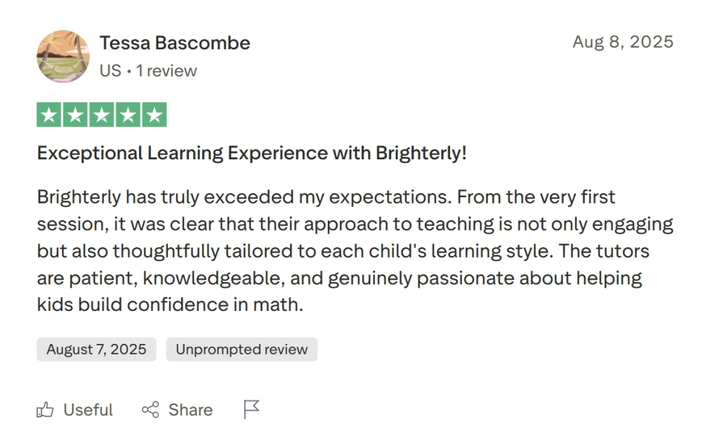
Task: Open Tessa Bascombe's profile
Action: [175, 43]
